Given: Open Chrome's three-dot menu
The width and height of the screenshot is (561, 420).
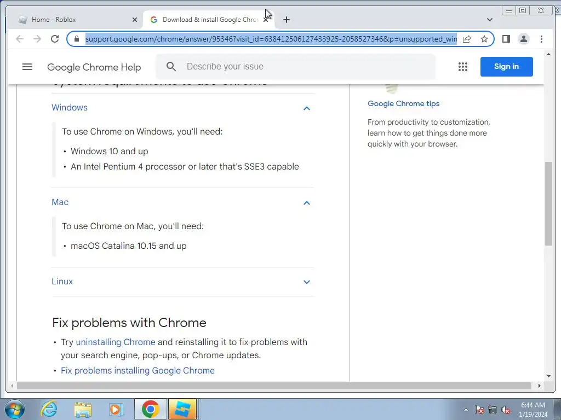Looking at the screenshot, I should tap(541, 39).
